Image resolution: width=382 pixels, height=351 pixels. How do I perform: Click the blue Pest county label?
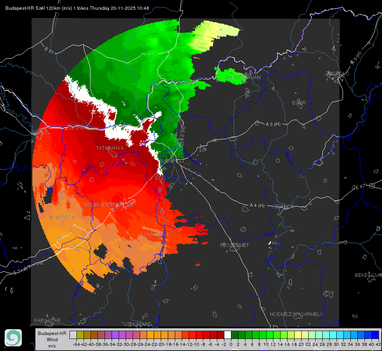[x=269, y=235]
